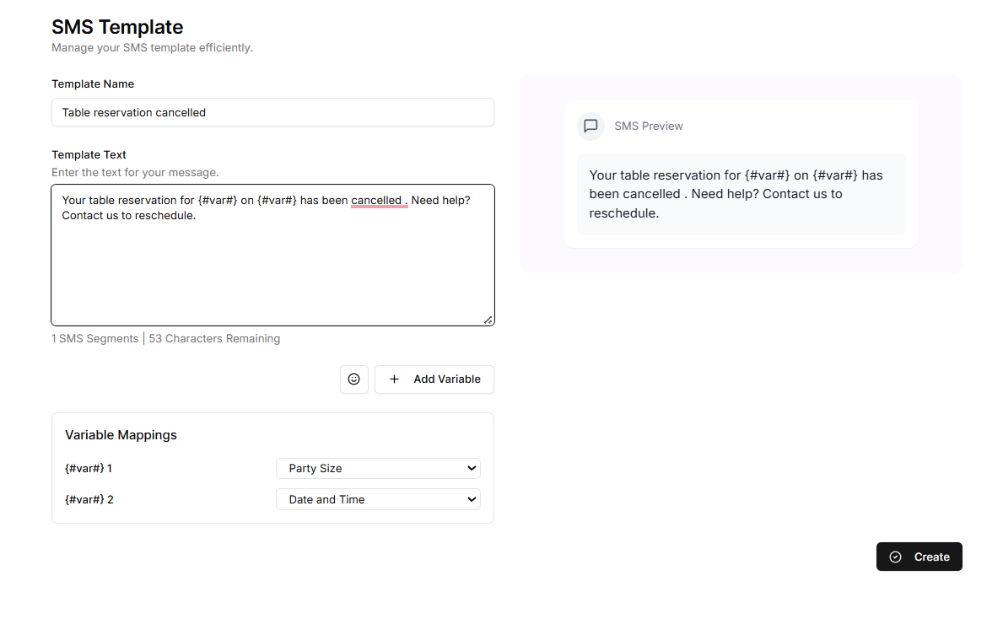Click the Template Text field label
This screenshot has height=624, width=1003.
click(89, 155)
